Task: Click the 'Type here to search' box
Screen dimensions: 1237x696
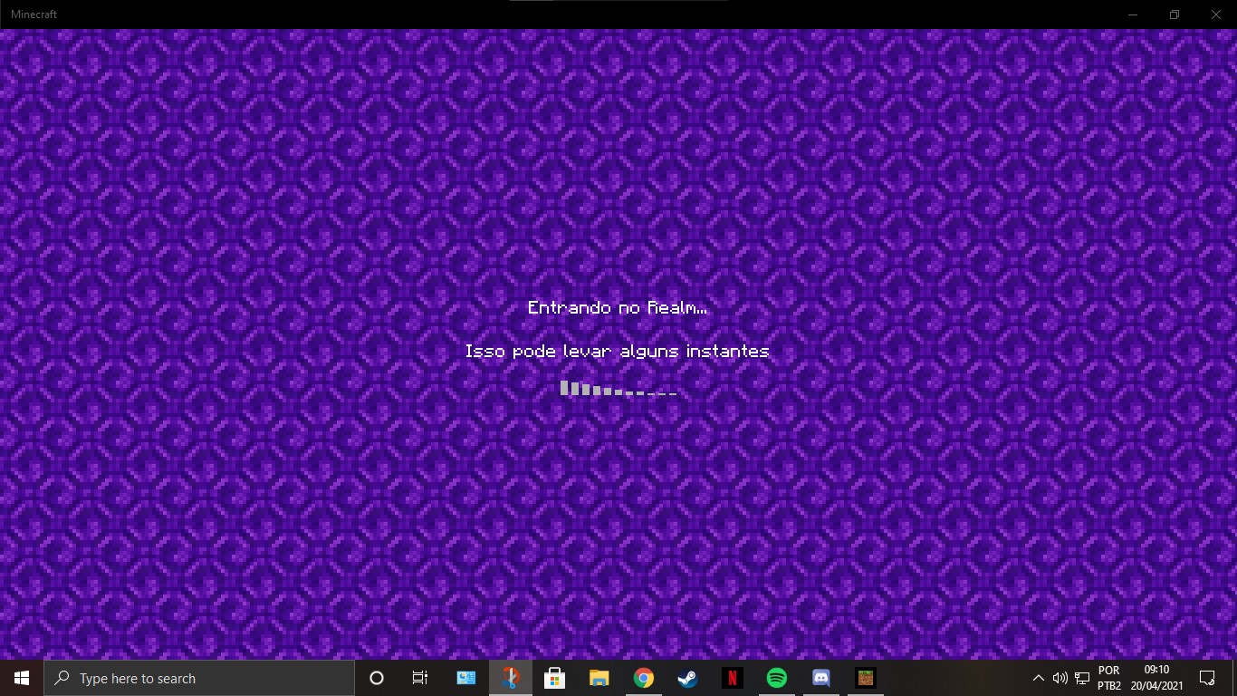Action: tap(199, 678)
